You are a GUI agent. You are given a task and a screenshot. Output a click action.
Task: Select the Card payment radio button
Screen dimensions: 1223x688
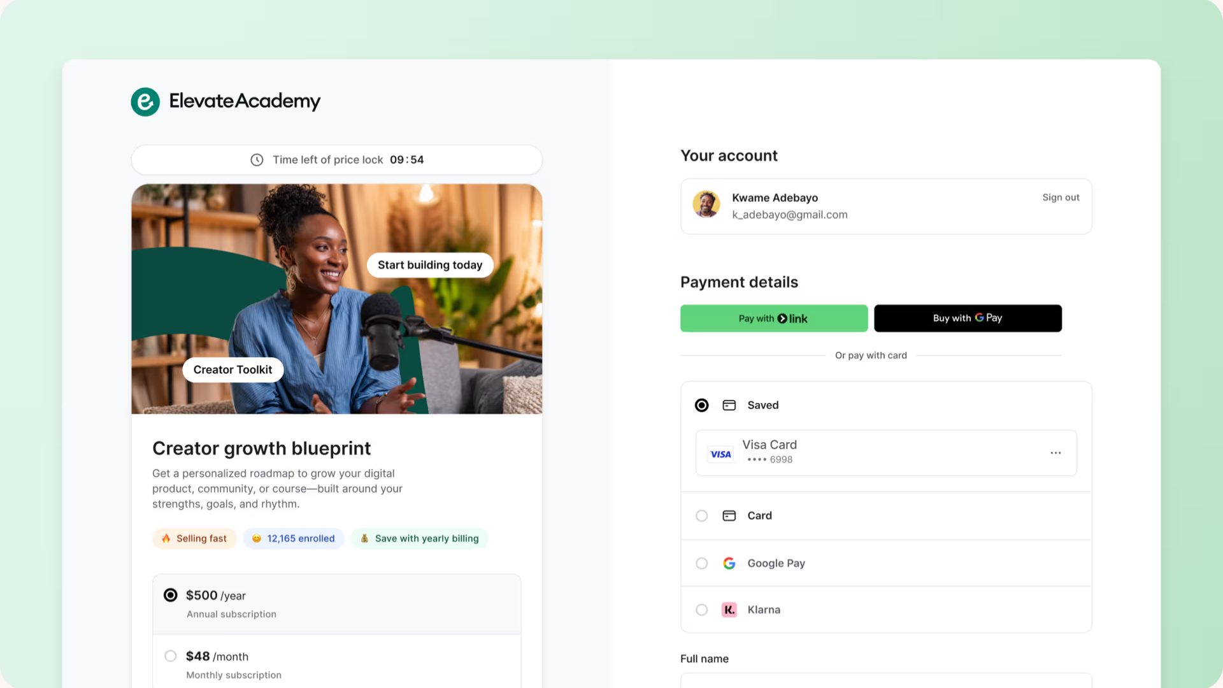point(701,515)
